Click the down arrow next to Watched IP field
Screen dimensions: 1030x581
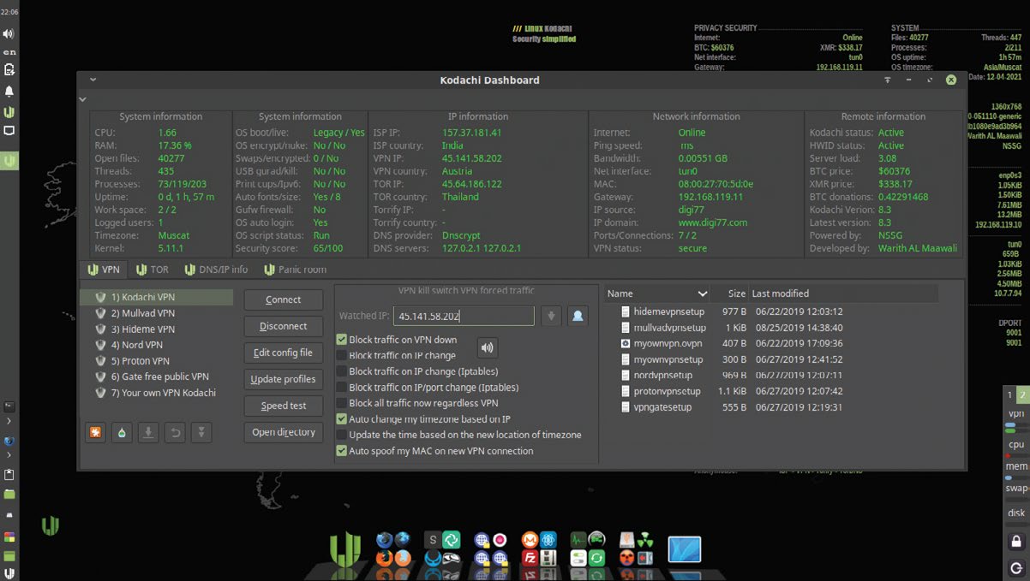pyautogui.click(x=551, y=317)
